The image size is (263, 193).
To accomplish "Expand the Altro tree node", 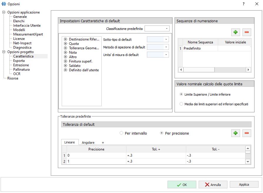I will (66, 57).
